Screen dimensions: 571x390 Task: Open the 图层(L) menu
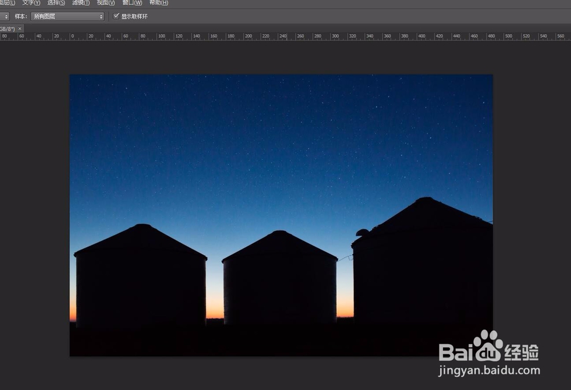click(7, 3)
